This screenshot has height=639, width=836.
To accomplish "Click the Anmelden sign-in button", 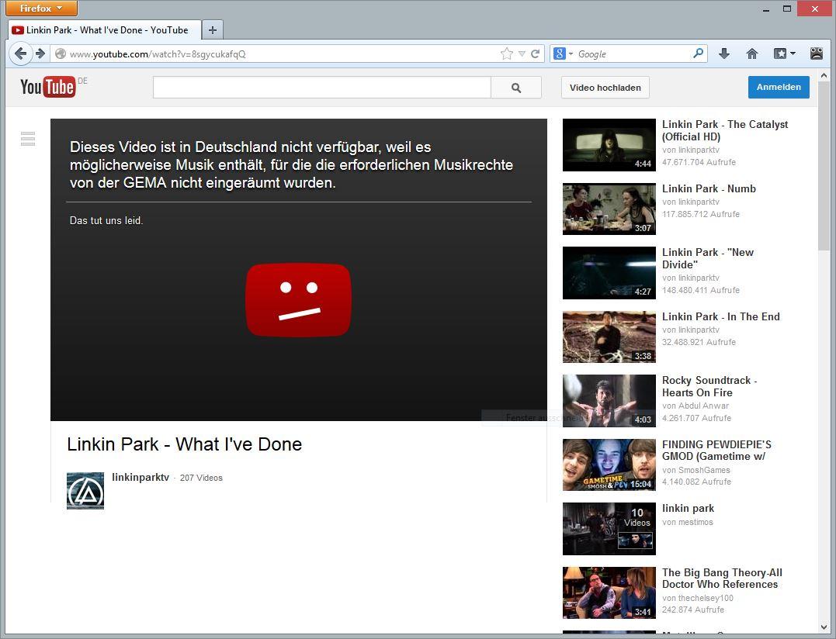I will click(779, 88).
